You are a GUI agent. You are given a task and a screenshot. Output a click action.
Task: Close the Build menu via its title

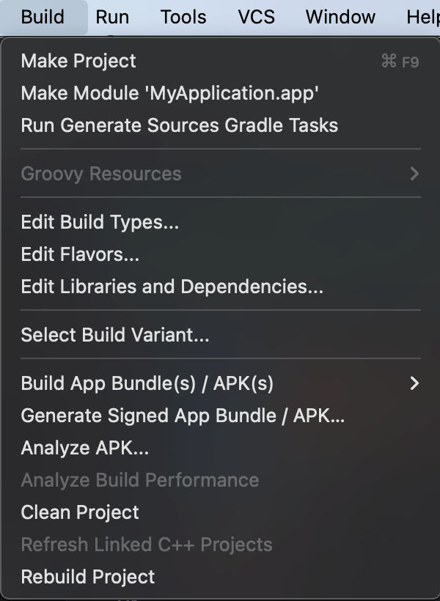[43, 18]
